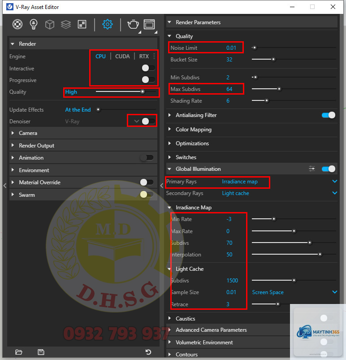Click the Interpolation value 50
Screen dimensions: 346x360
pos(229,255)
